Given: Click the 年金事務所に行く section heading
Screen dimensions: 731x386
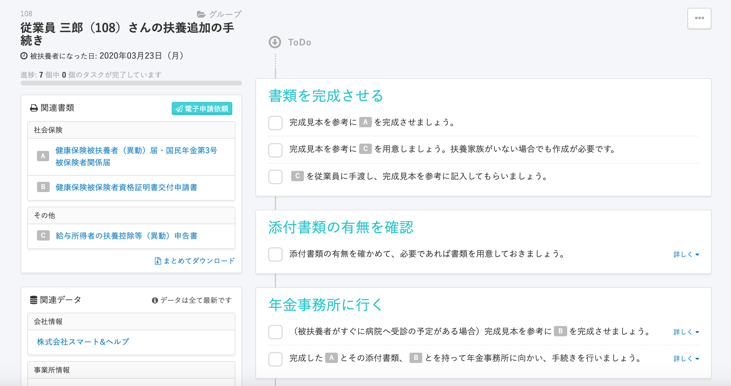Looking at the screenshot, I should coord(326,305).
